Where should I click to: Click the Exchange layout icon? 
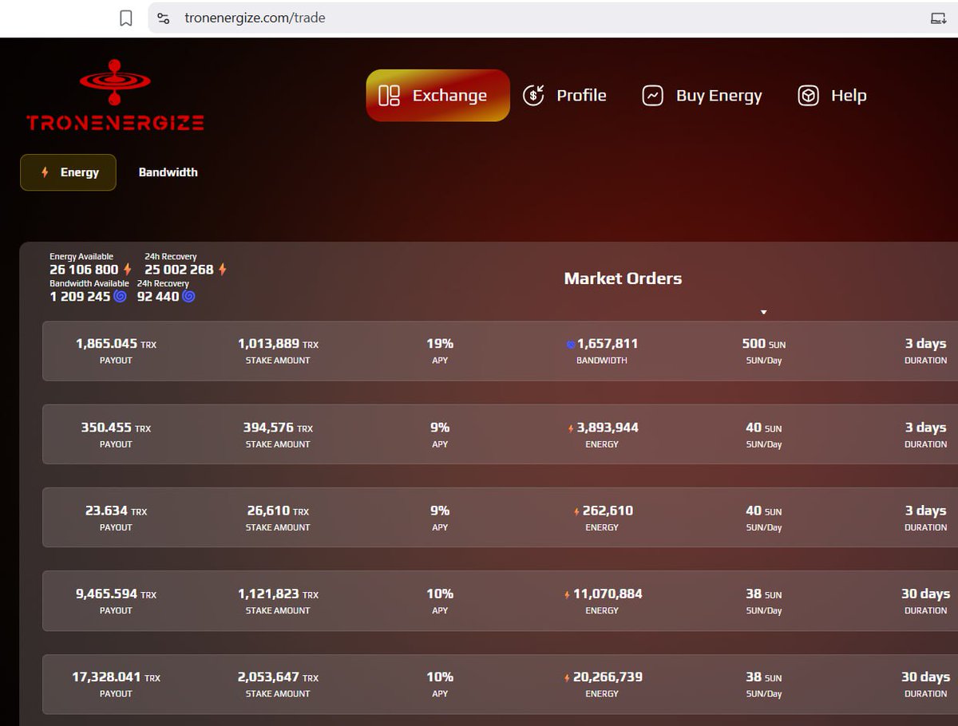click(389, 96)
